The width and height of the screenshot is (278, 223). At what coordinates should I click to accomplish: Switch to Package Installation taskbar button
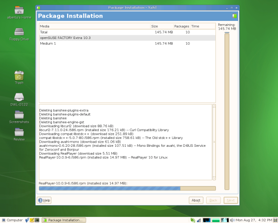(x=64, y=220)
